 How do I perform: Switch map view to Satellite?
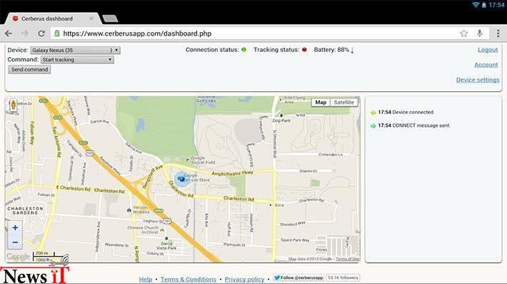(x=343, y=102)
